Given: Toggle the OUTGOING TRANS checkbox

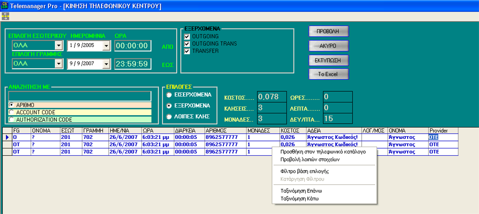Looking at the screenshot, I should (x=187, y=44).
